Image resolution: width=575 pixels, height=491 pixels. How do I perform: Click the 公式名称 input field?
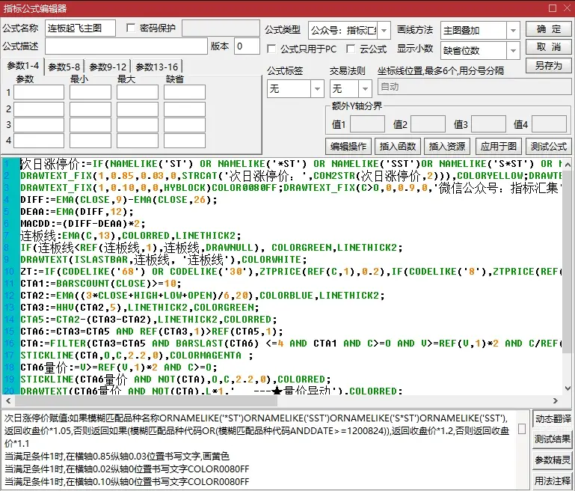point(80,28)
